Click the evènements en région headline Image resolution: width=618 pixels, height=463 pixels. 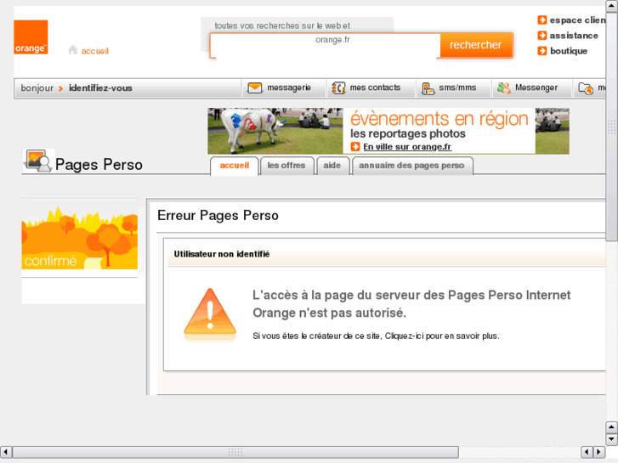439,119
